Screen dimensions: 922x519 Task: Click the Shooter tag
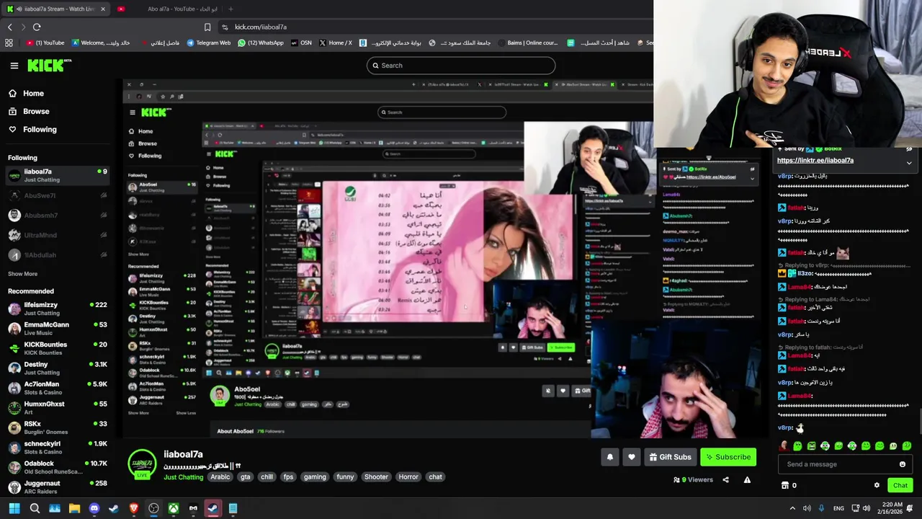[x=376, y=477]
